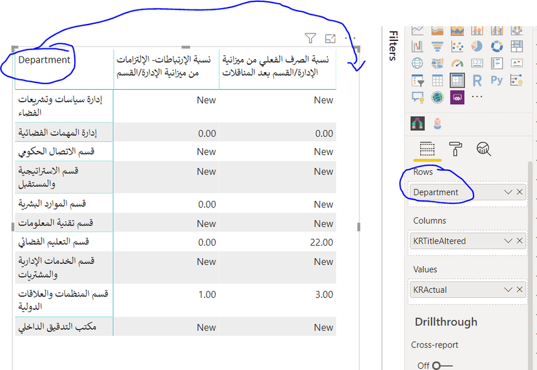
Task: Open KRActual field dropdown arrow
Action: pyautogui.click(x=508, y=290)
